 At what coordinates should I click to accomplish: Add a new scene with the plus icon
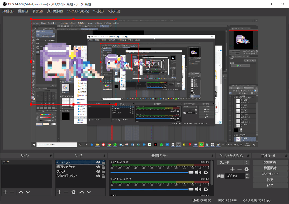pyautogui.click(x=5, y=192)
